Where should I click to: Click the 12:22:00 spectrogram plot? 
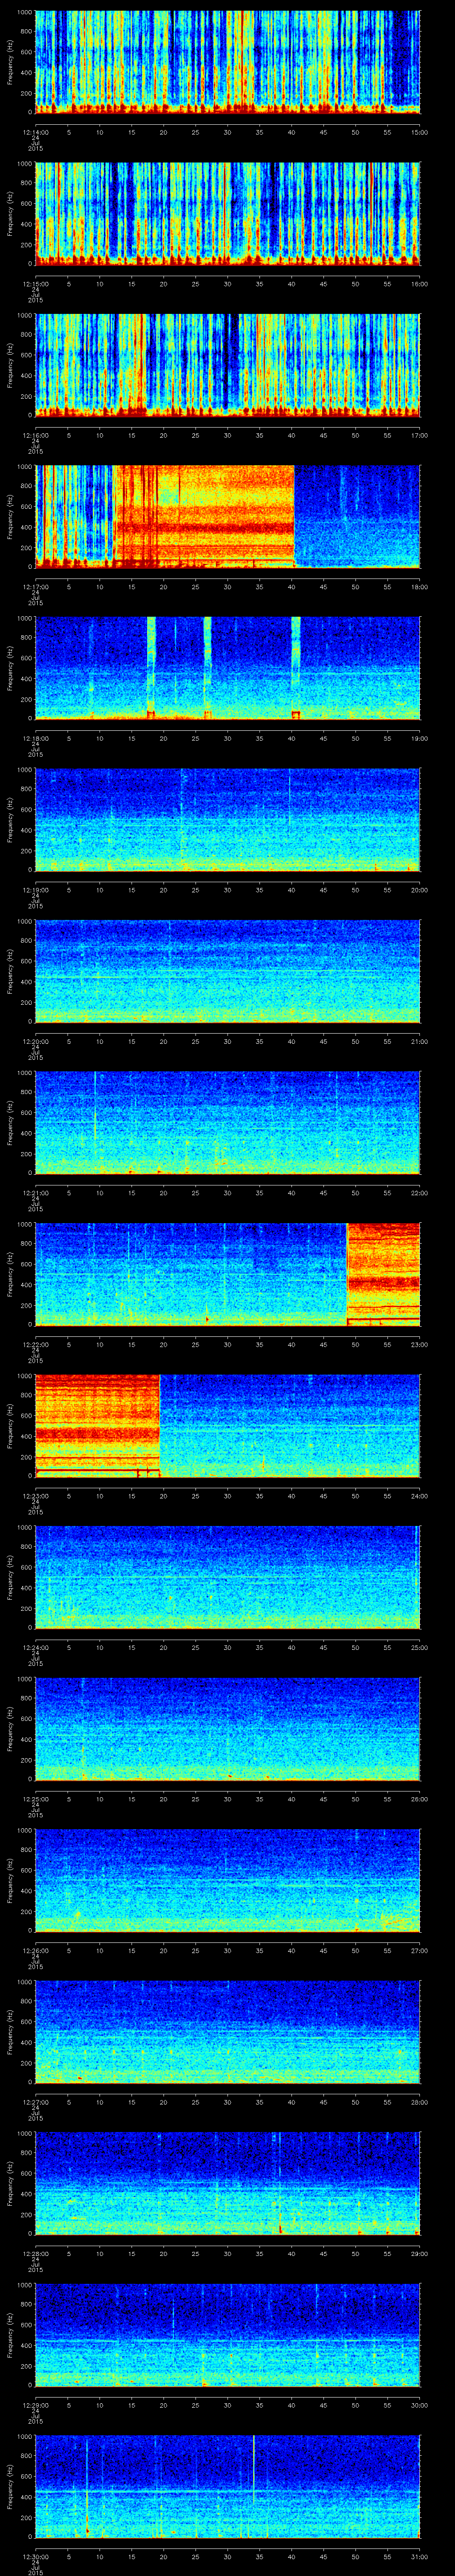[228, 1274]
